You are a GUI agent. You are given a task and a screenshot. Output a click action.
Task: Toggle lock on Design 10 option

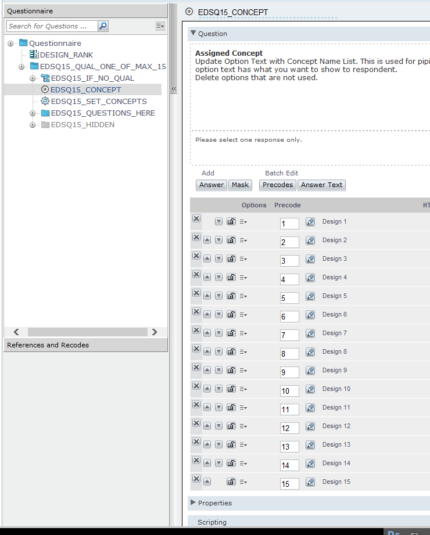pos(231,389)
